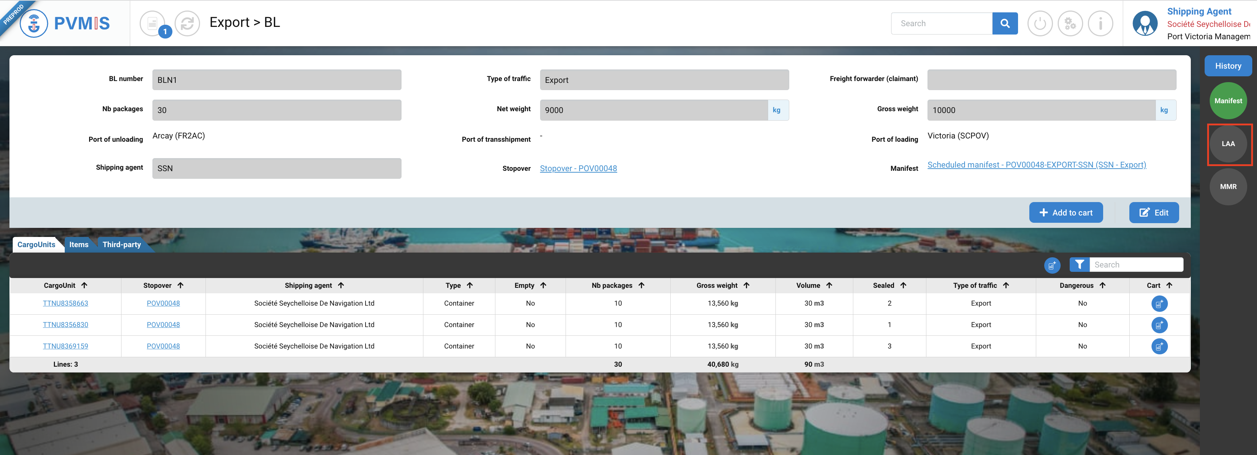The image size is (1257, 455).
Task: Switch to the Items tab
Action: tap(79, 244)
